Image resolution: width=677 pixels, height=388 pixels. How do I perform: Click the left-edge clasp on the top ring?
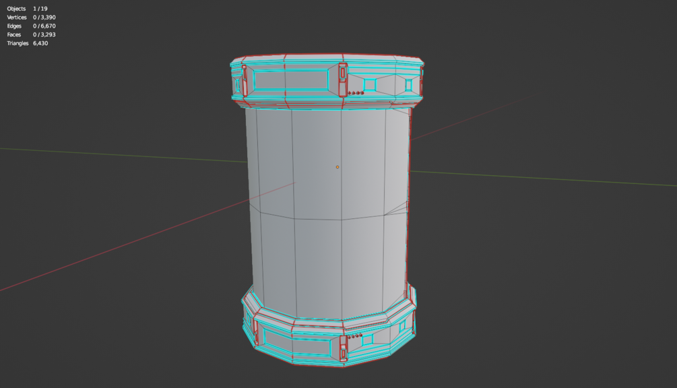(245, 81)
